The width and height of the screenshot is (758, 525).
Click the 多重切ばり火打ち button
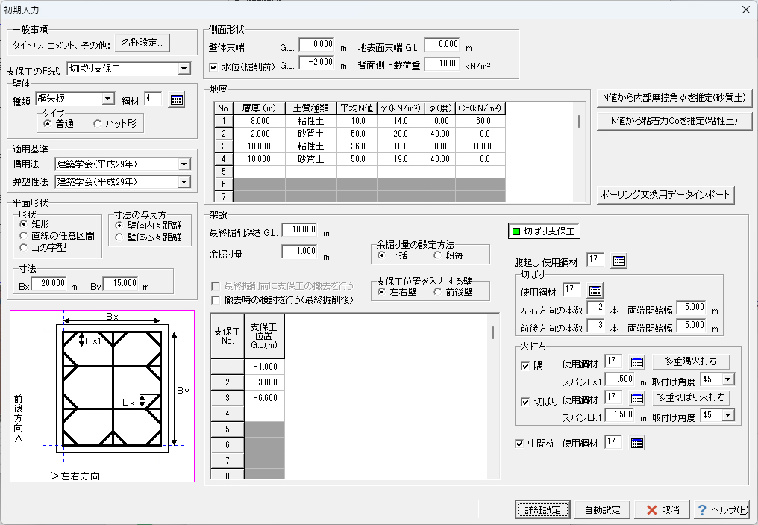pos(690,397)
